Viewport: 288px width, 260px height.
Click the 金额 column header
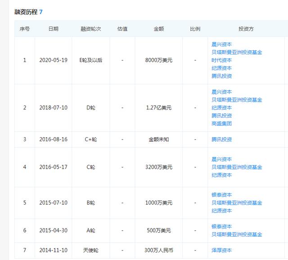[x=158, y=29]
